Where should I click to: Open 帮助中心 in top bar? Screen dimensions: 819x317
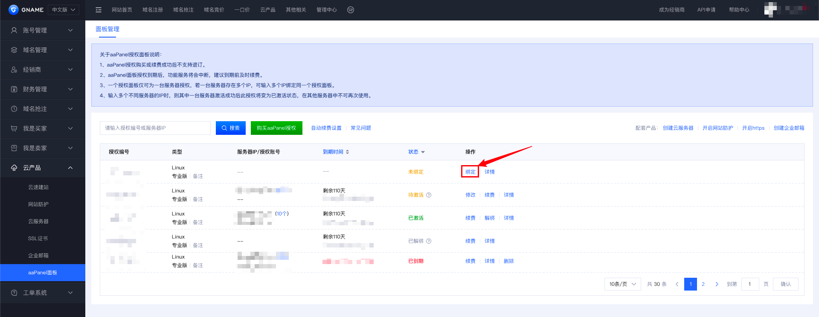tap(739, 10)
